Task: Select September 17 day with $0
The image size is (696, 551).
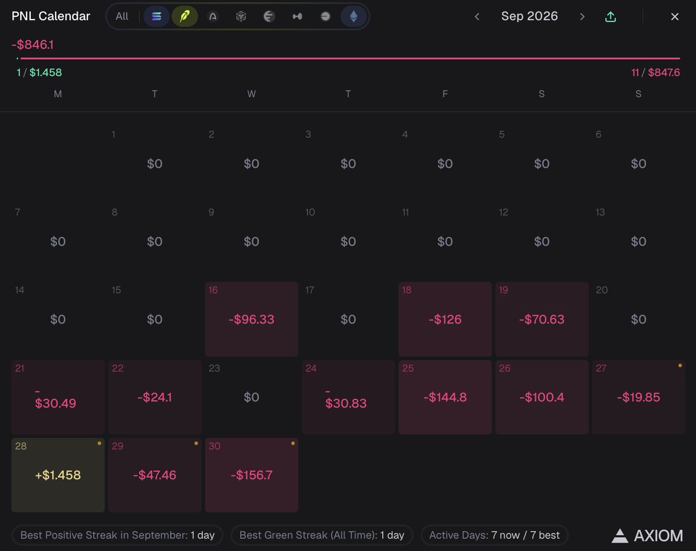Action: (348, 319)
